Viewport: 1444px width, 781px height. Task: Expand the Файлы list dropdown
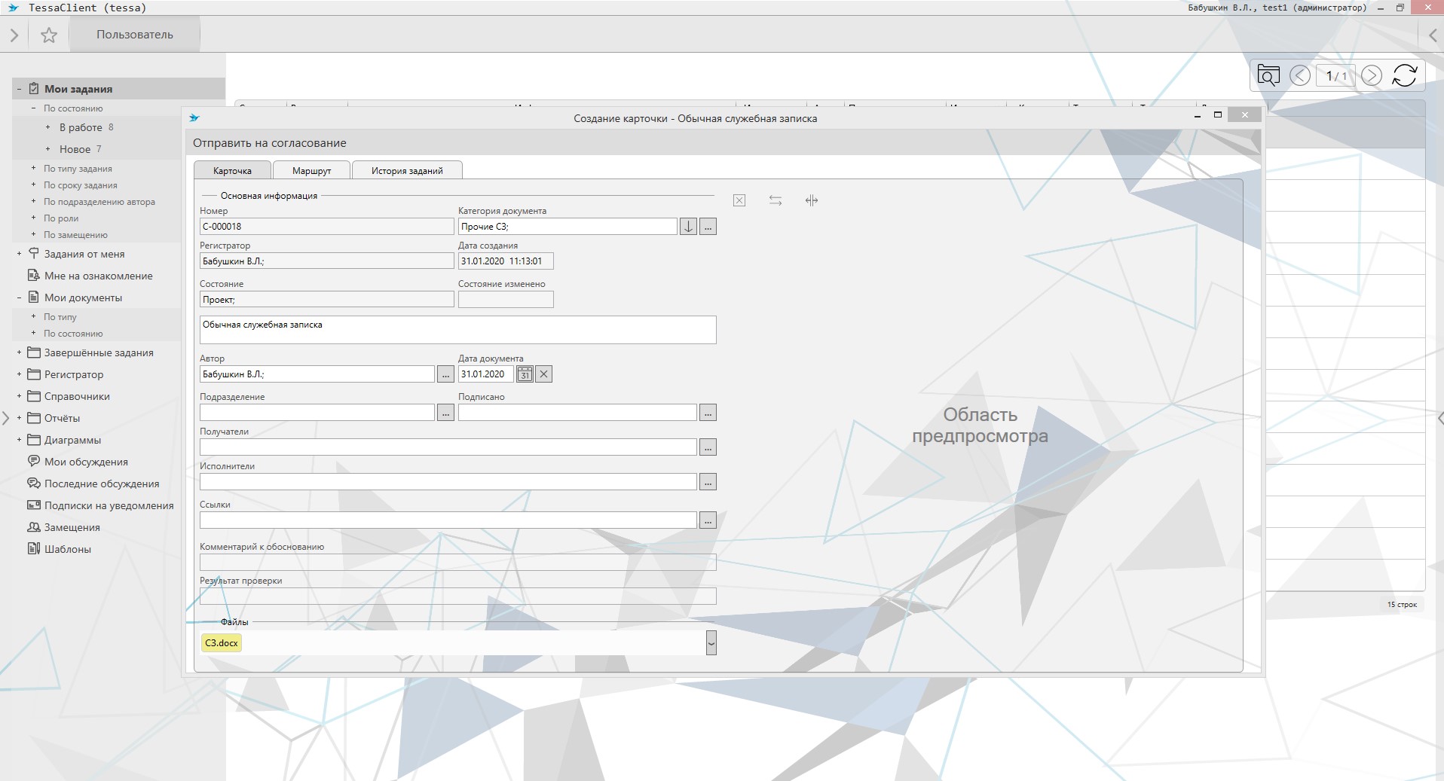(711, 643)
